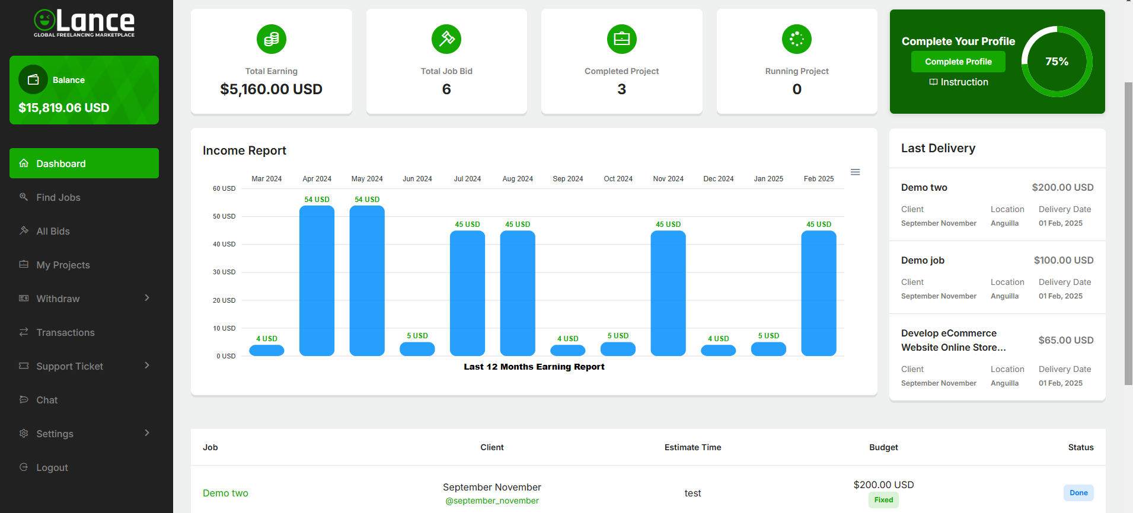The width and height of the screenshot is (1133, 513).
Task: Click the 75% profile progress ring
Action: click(x=1057, y=62)
